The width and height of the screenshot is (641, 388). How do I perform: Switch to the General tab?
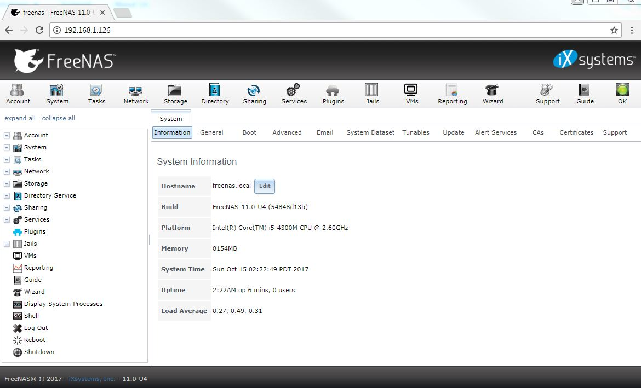tap(211, 132)
